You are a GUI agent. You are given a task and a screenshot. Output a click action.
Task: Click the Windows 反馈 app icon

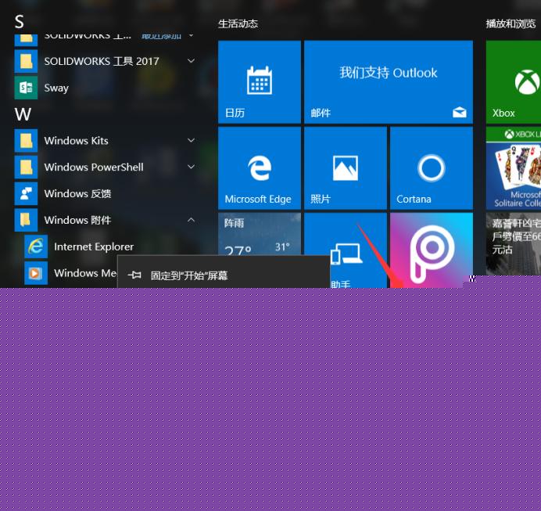(x=26, y=194)
